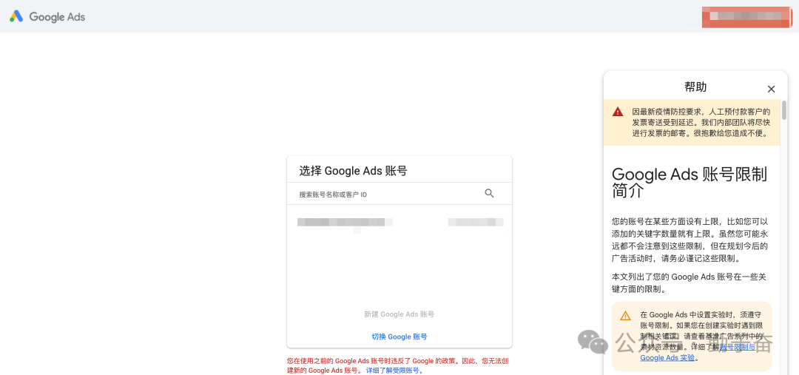Click the 选择 Google Ads 账号 heading

pyautogui.click(x=353, y=171)
